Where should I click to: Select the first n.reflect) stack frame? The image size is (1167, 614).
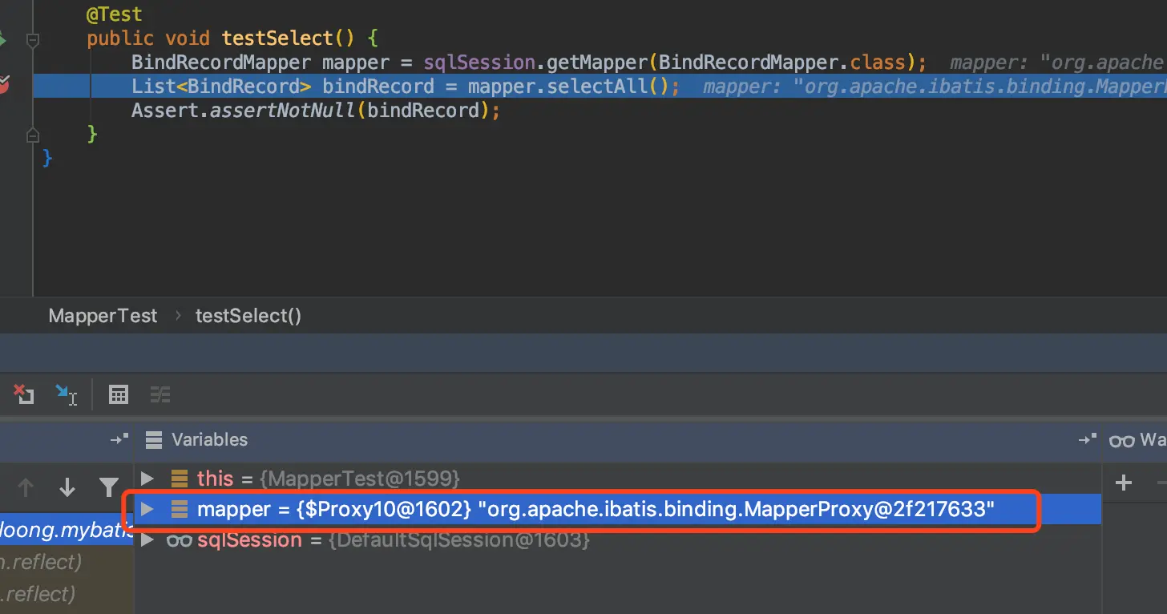(67, 563)
